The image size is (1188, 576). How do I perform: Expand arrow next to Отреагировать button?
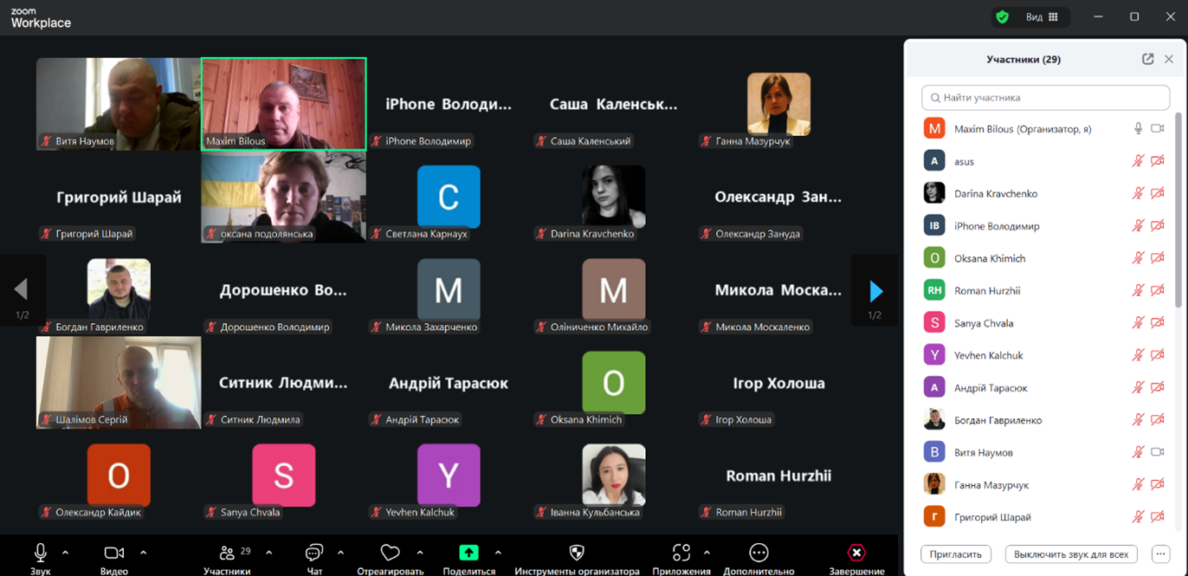[420, 553]
